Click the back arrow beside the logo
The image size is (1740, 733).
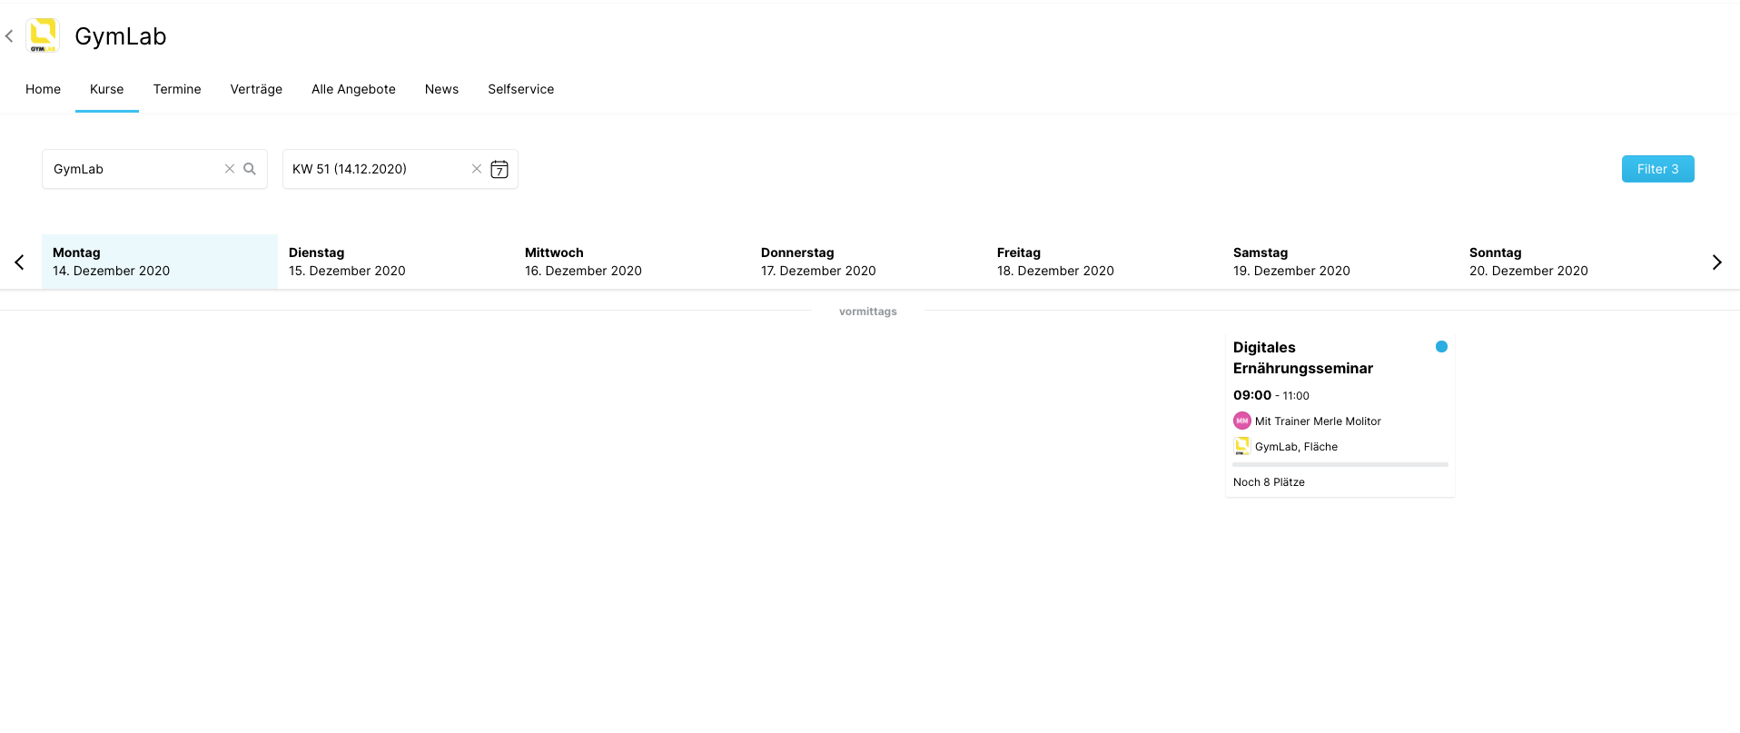click(9, 36)
